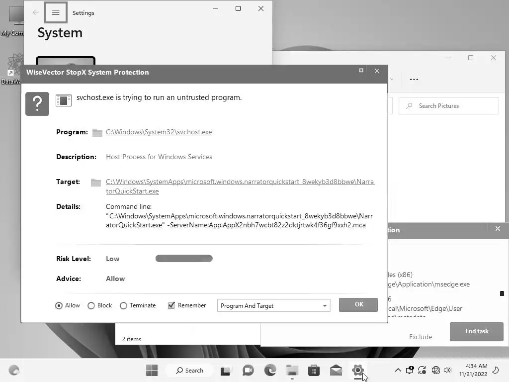Open the Program And Target dropdown
The image size is (509, 382).
point(274,306)
